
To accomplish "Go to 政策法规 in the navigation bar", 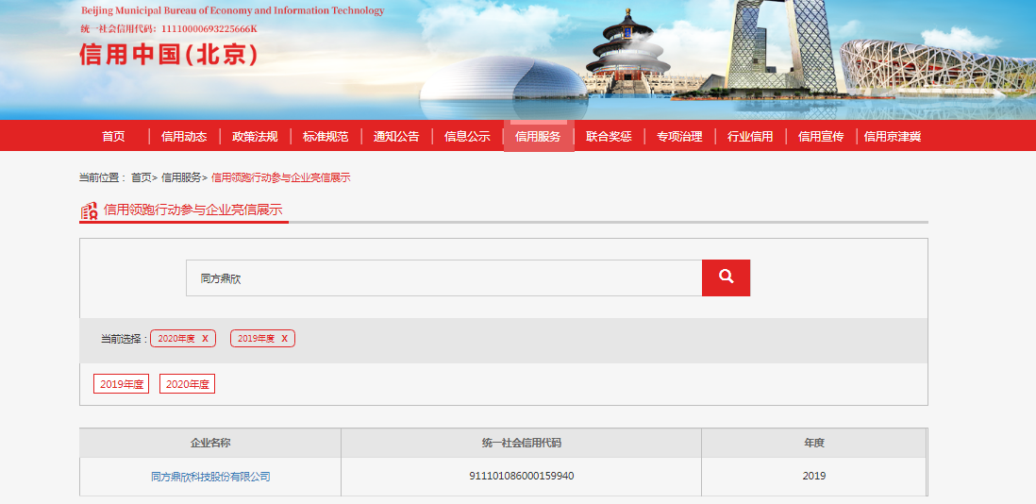I will pyautogui.click(x=255, y=136).
